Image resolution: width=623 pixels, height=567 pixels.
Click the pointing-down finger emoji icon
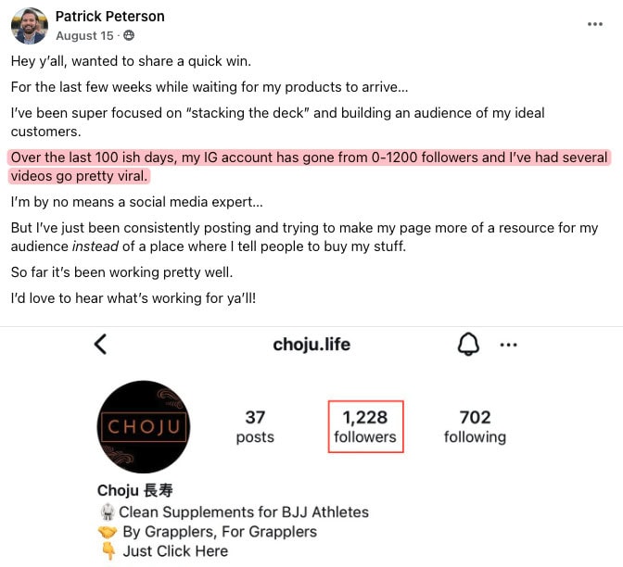pyautogui.click(x=108, y=551)
